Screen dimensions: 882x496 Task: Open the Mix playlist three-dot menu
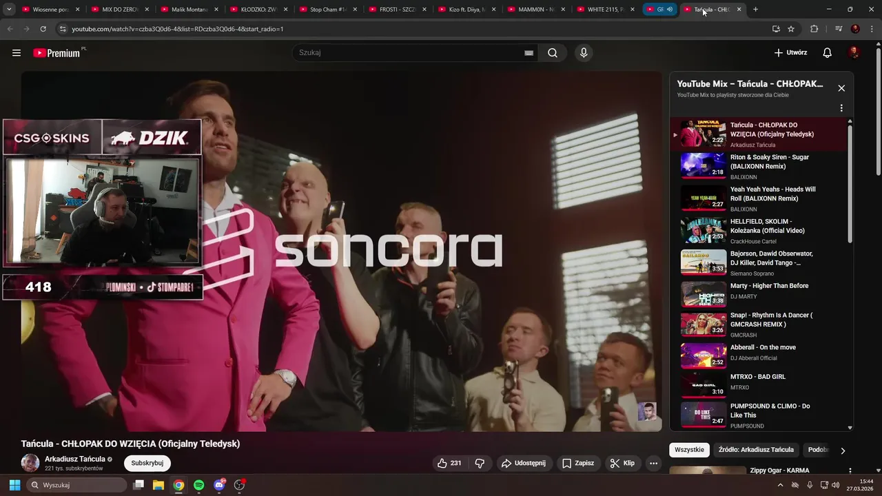[x=841, y=108]
